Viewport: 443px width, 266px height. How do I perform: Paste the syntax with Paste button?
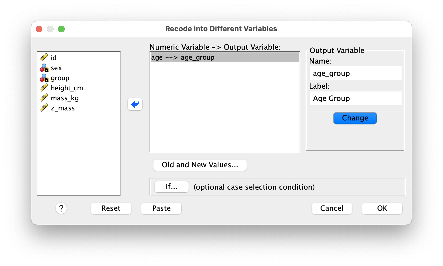(x=161, y=208)
